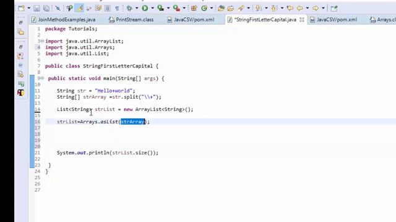This screenshot has width=396, height=222.
Task: Open the Coverage dropdown arrow
Action: [x=168, y=8]
